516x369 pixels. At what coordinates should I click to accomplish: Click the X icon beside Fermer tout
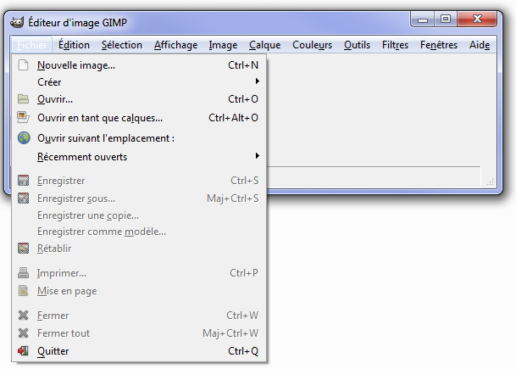tap(23, 333)
